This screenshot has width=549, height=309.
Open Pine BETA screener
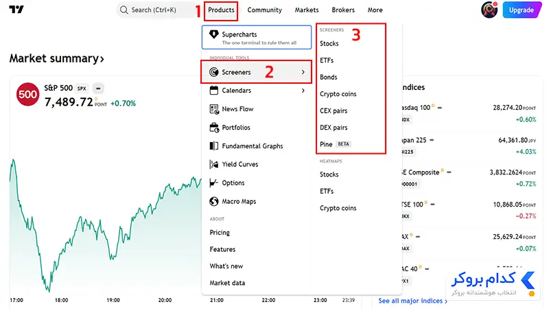pyautogui.click(x=335, y=144)
